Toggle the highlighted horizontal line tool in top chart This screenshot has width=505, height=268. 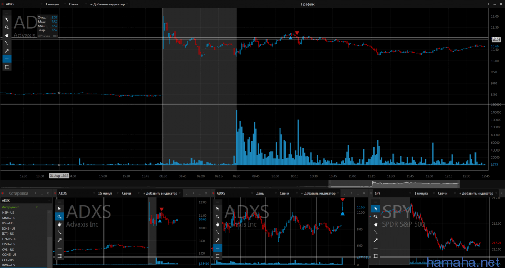click(7, 59)
